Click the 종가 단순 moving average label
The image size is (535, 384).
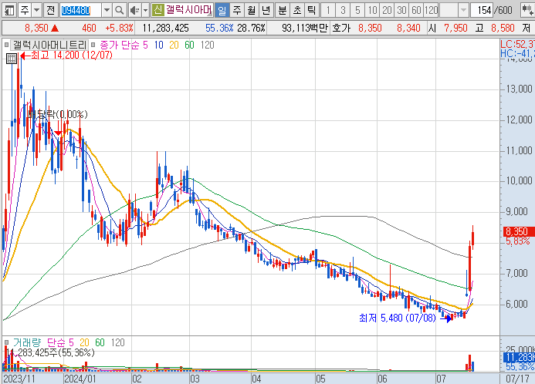pyautogui.click(x=120, y=45)
